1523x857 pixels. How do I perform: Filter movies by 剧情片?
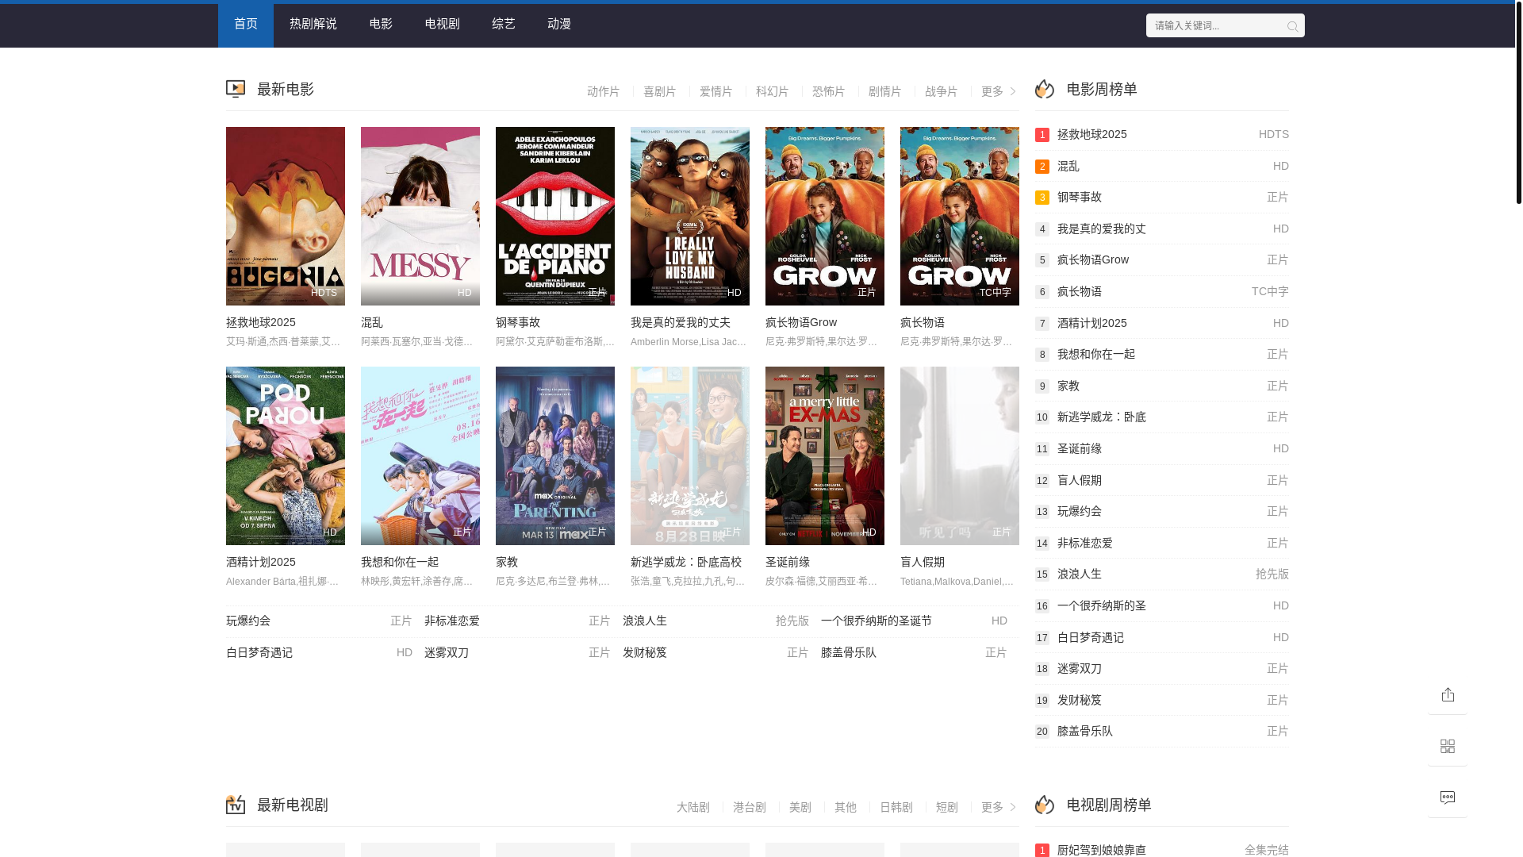point(884,92)
